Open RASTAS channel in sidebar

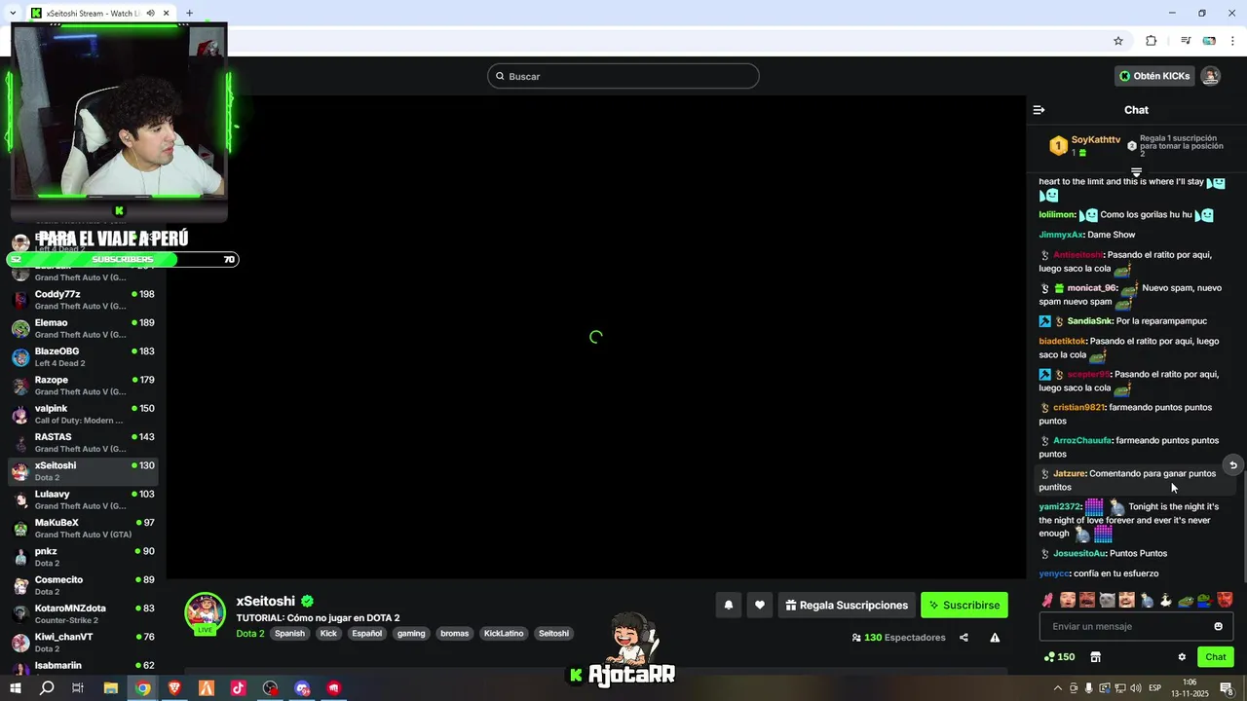[83, 442]
